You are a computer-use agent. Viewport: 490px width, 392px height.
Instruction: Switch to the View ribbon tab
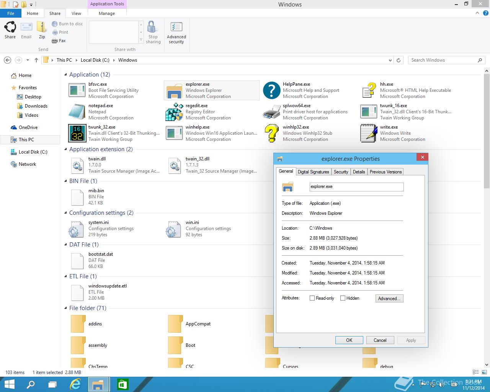[76, 13]
